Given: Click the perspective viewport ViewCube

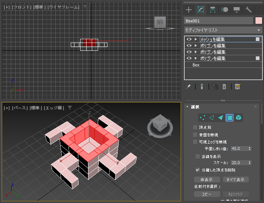Looking at the screenshot, I should (x=160, y=123).
